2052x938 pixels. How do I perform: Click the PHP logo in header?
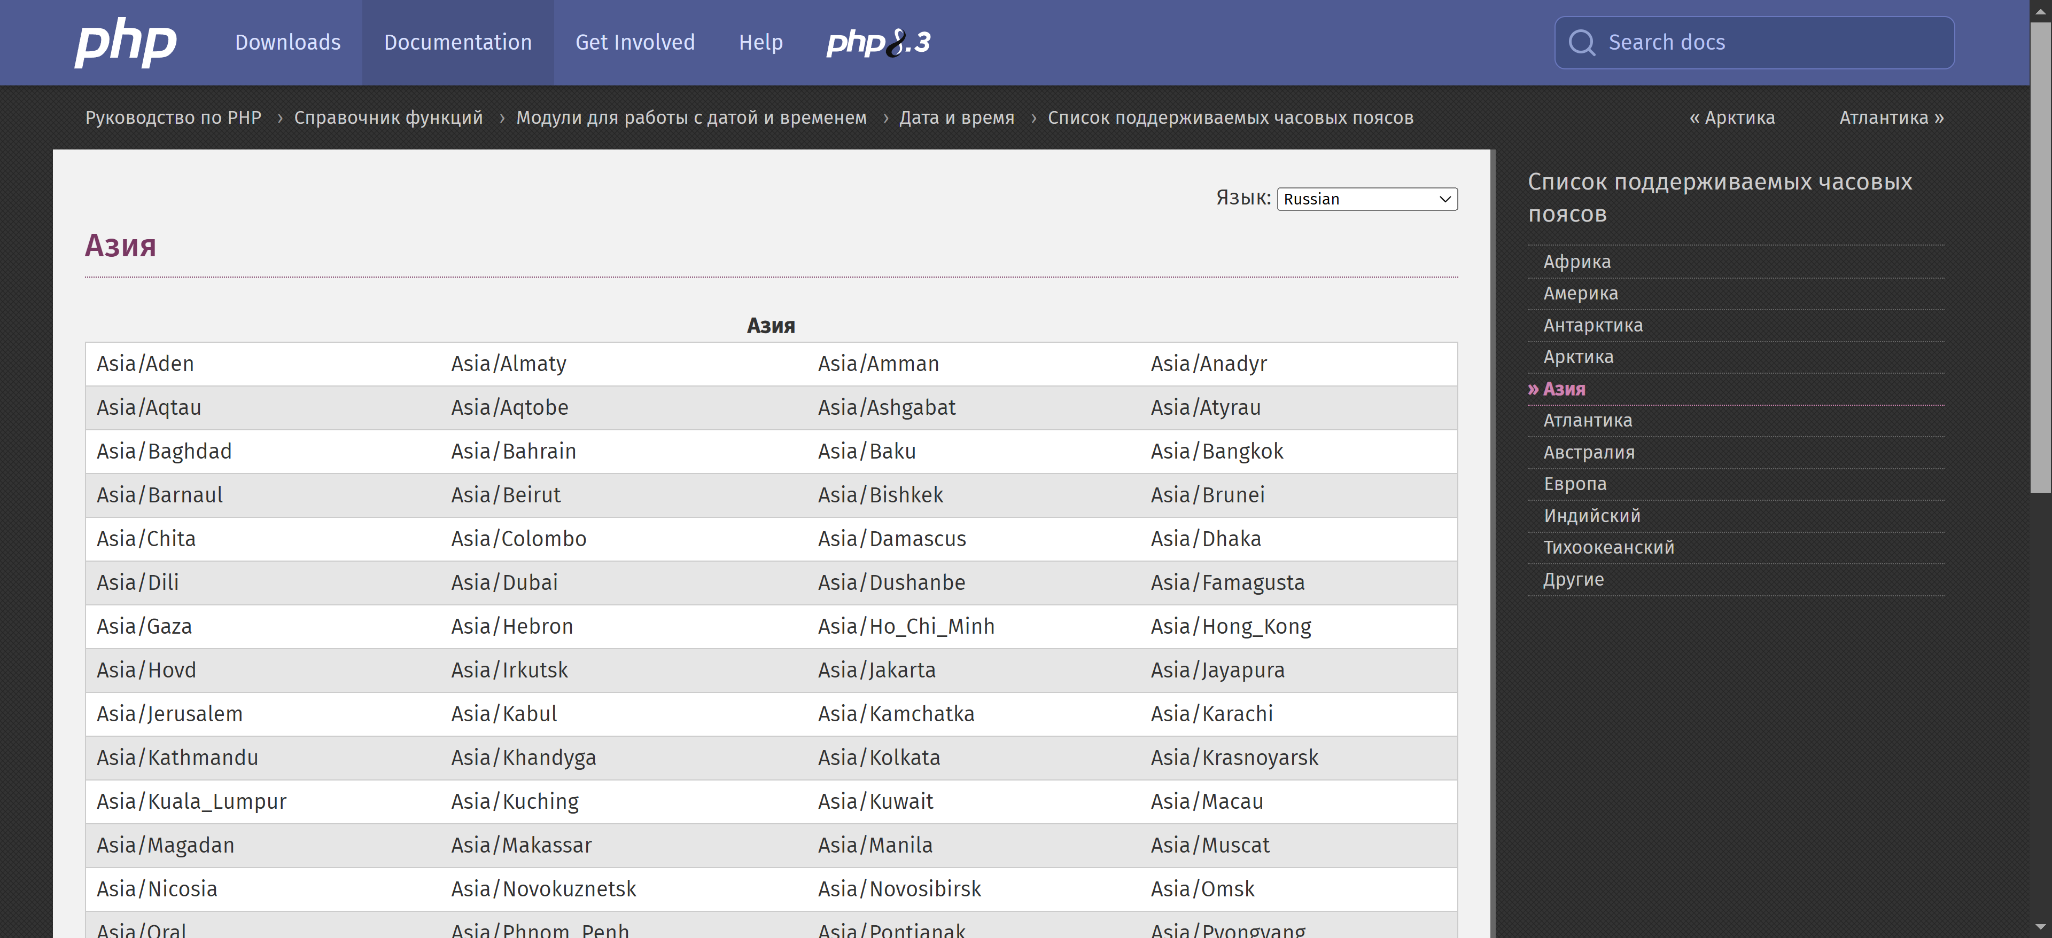125,42
